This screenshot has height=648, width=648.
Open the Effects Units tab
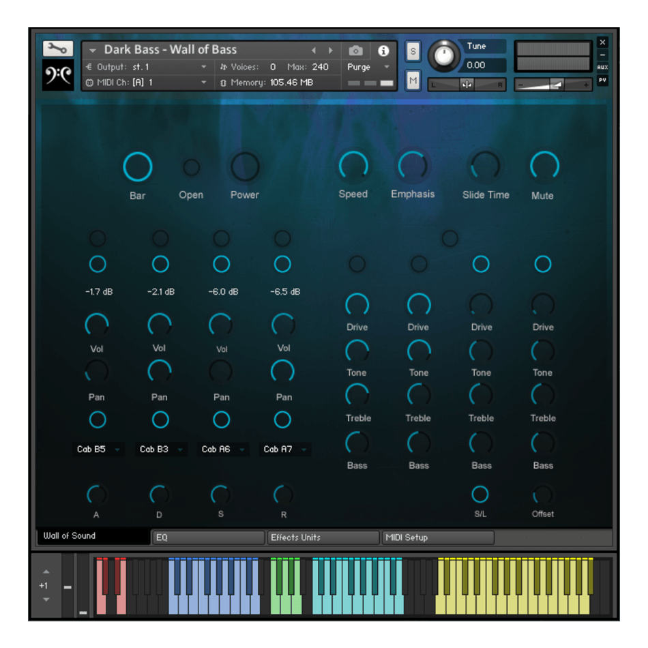323,537
